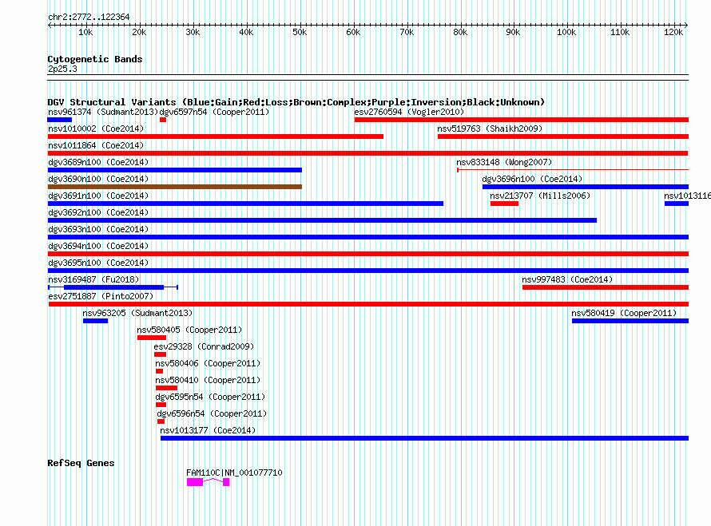Image resolution: width=711 pixels, height=526 pixels.
Task: Click the nsv580419 (Cooper2011) blue bar
Action: tap(630, 321)
